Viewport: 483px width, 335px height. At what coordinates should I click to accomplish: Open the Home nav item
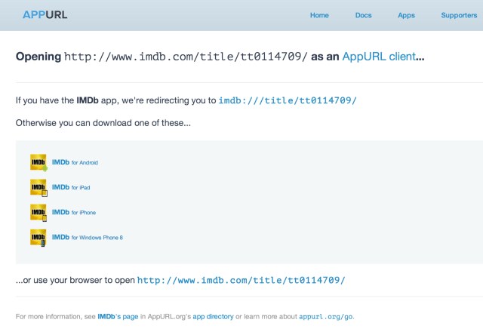coord(319,15)
